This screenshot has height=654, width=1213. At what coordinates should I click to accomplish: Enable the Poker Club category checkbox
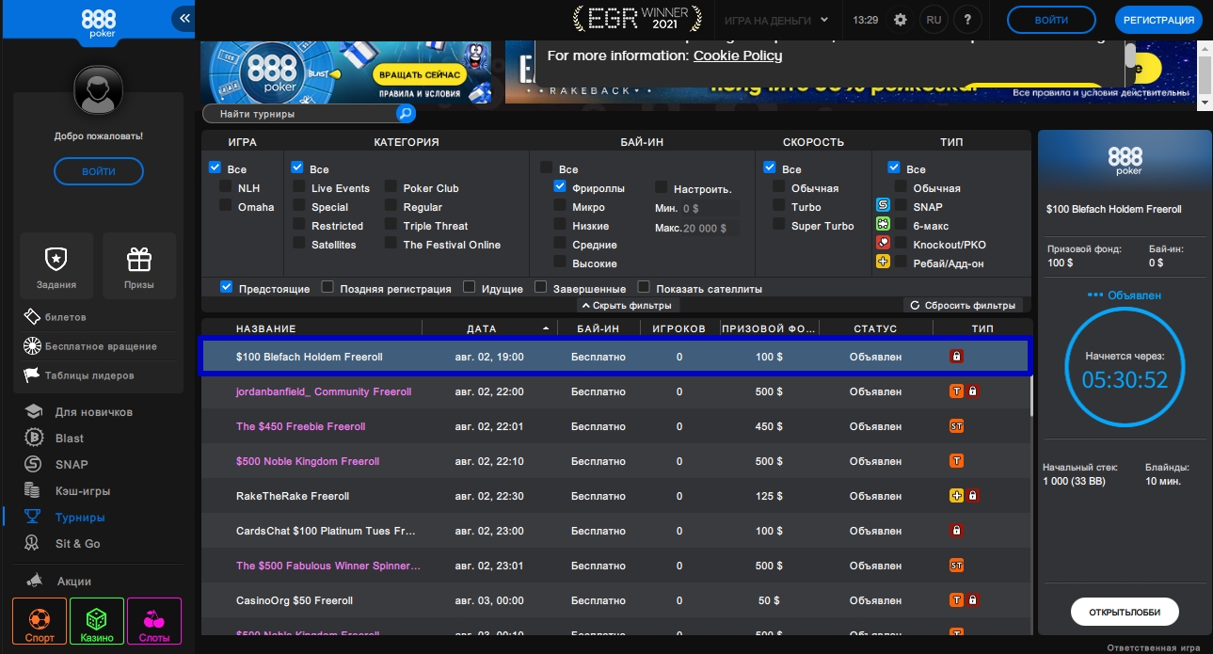pyautogui.click(x=391, y=187)
